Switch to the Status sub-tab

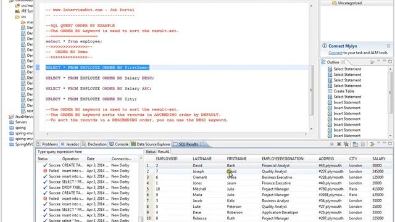pos(151,152)
